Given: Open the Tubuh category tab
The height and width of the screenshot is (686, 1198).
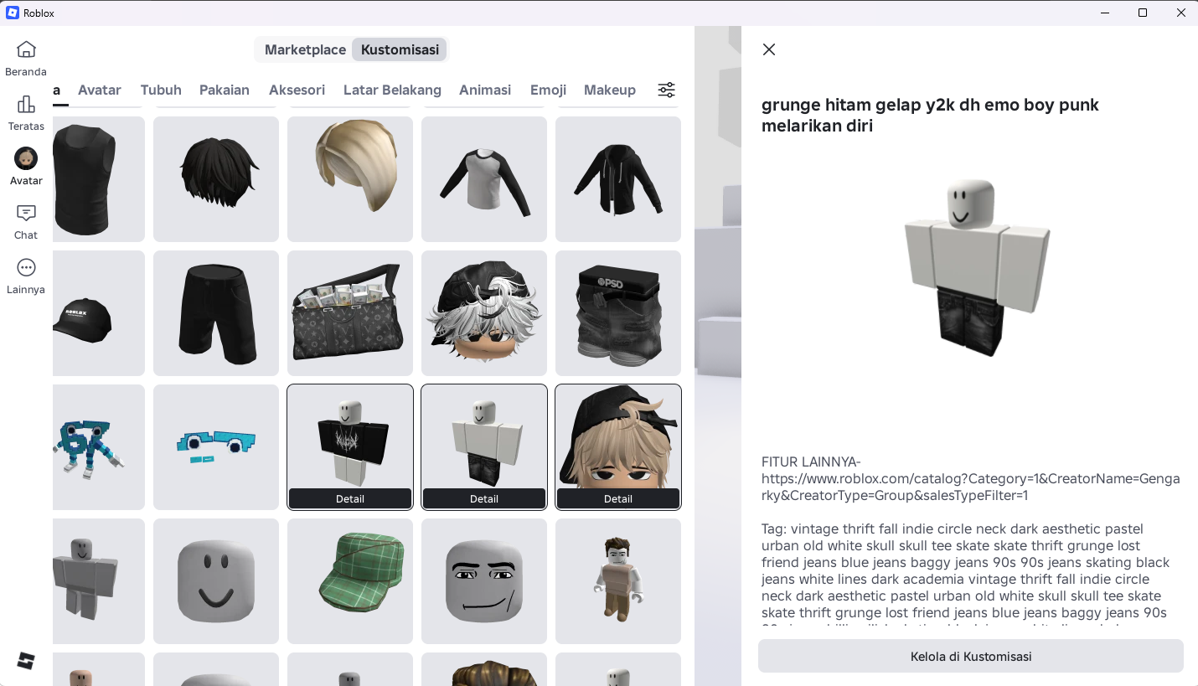Looking at the screenshot, I should coord(161,90).
